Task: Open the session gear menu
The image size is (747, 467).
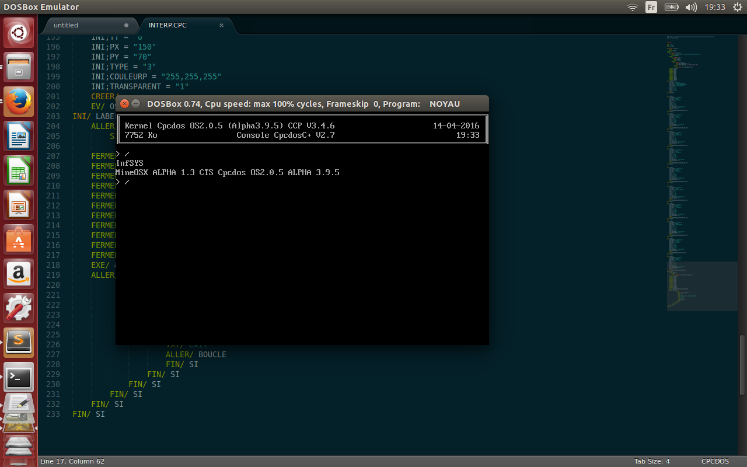Action: coord(737,7)
